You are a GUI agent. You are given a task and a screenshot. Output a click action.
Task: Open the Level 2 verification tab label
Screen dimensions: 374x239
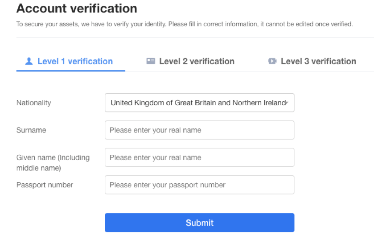[197, 61]
